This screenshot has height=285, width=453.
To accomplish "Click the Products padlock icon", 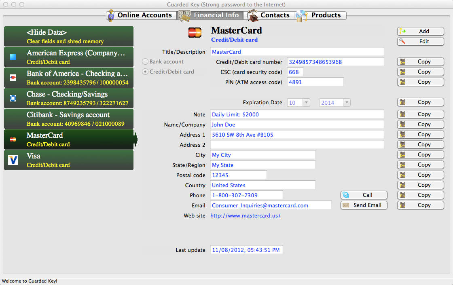I will point(301,16).
